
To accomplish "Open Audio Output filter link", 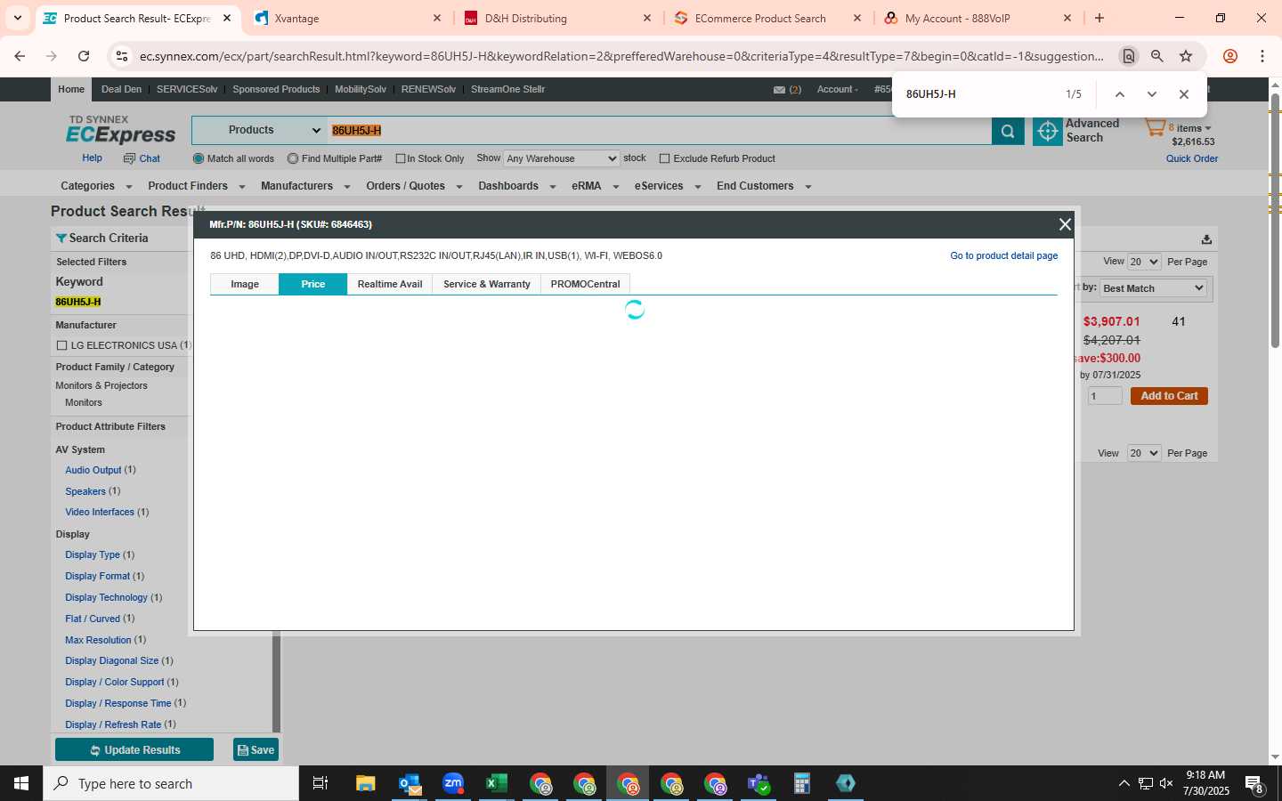I will 93,470.
